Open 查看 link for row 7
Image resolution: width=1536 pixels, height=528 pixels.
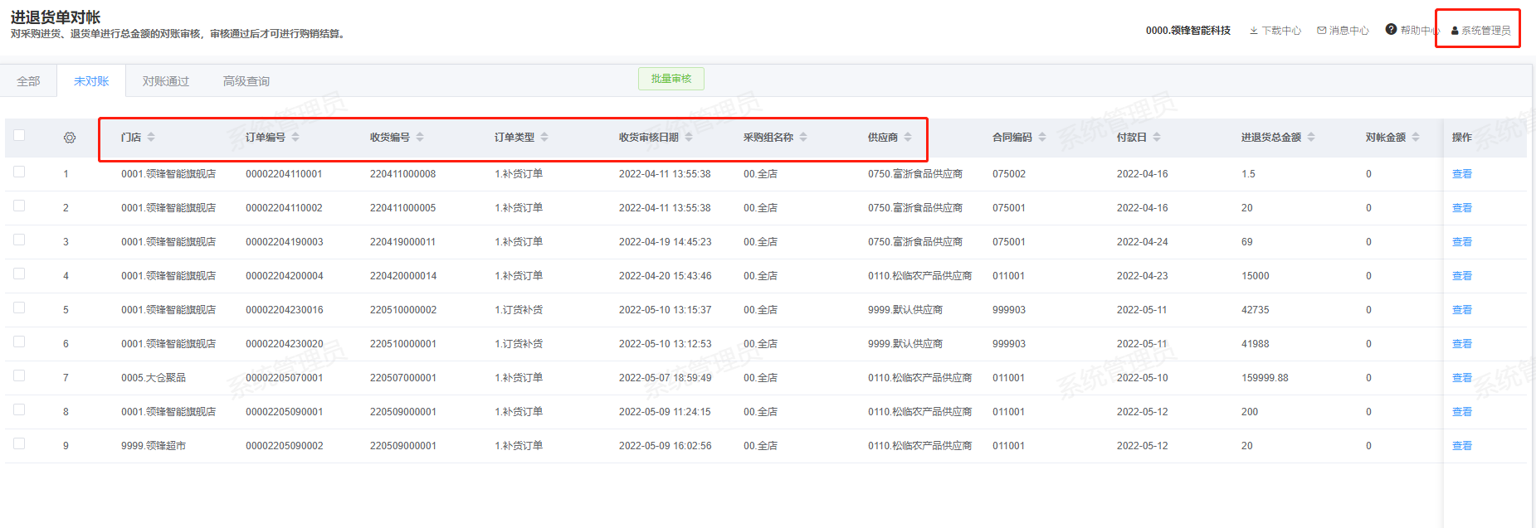pyautogui.click(x=1461, y=378)
